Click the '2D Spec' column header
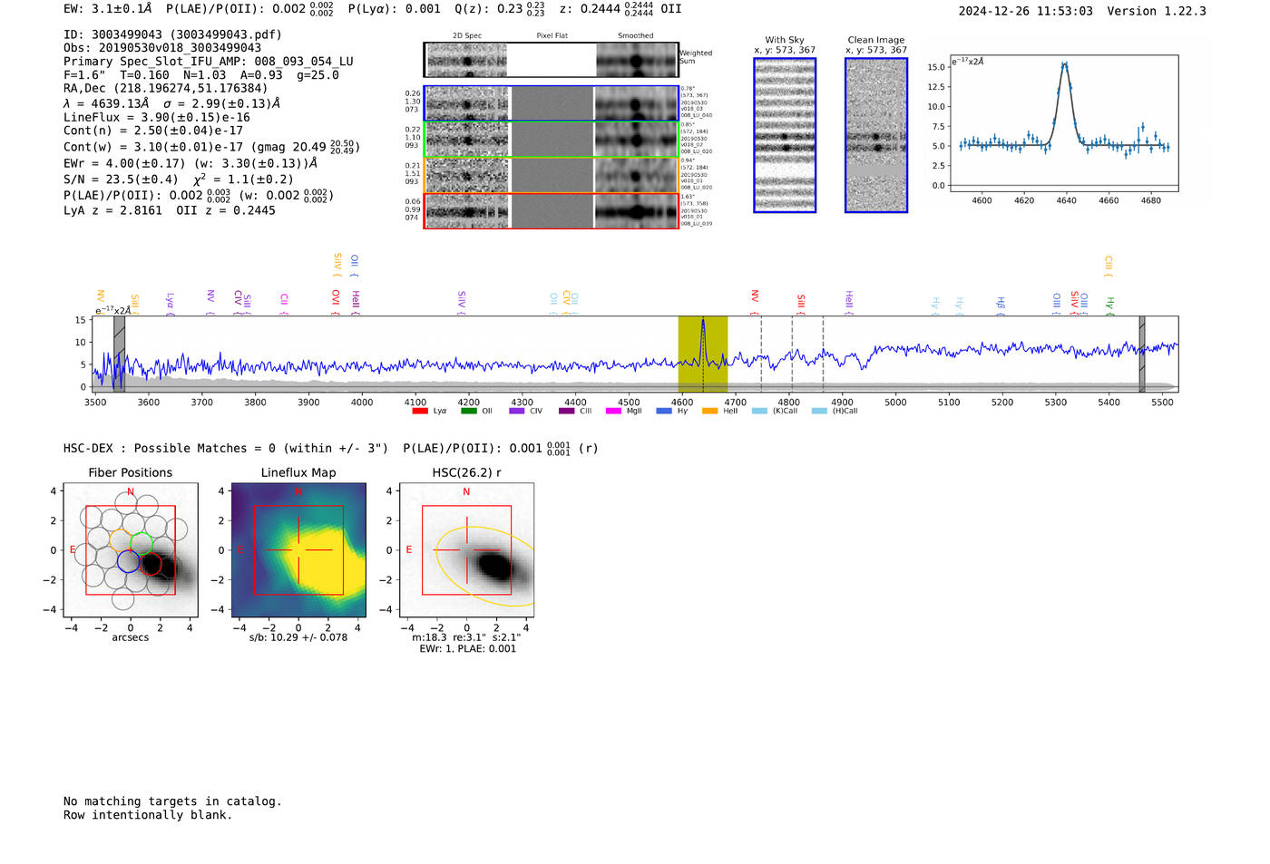Viewport: 1270px width, 864px height. 467,35
